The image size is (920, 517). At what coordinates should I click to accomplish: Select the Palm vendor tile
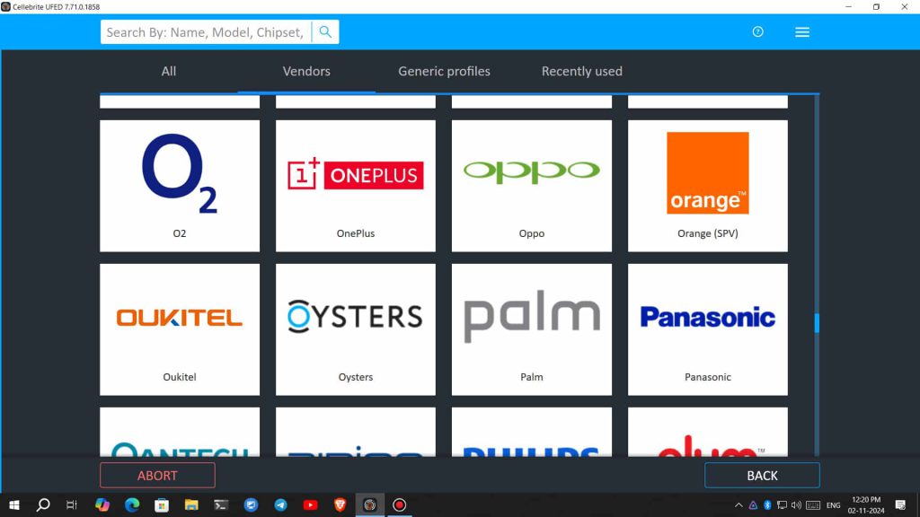(x=532, y=329)
